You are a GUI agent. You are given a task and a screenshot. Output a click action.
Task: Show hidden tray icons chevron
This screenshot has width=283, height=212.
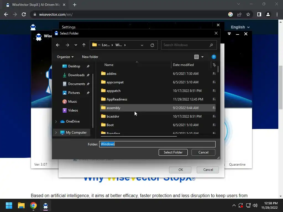(234, 205)
